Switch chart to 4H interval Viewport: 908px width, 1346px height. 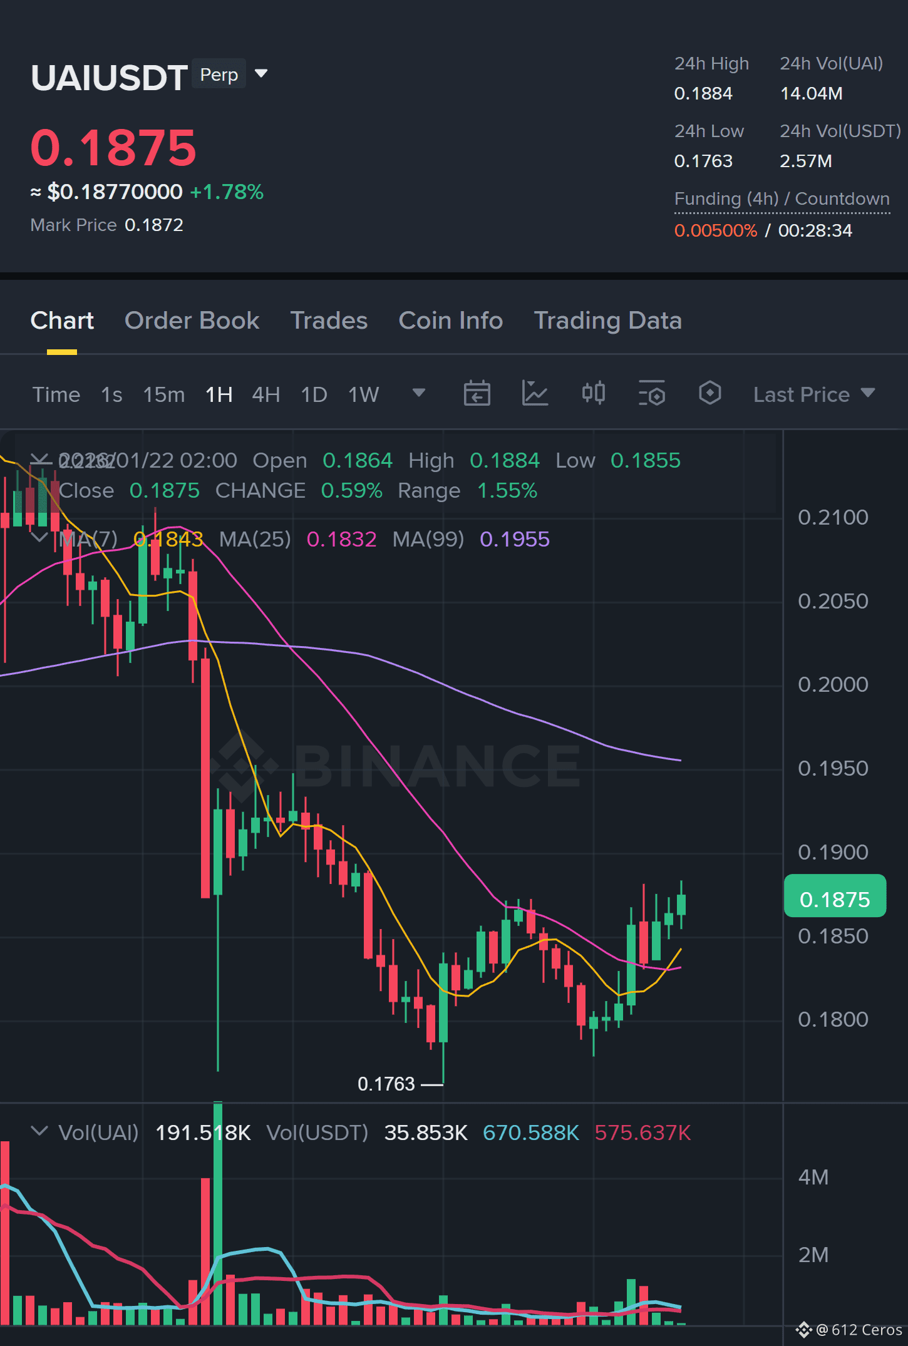tap(266, 394)
